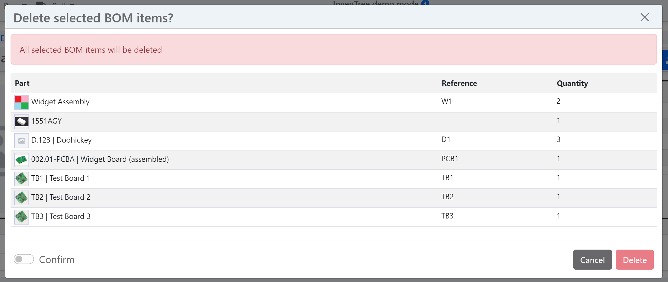Click the Test Board 3 circuit board icon
The width and height of the screenshot is (668, 282).
coord(21,217)
